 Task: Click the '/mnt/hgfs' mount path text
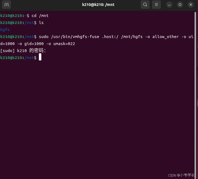132,37
